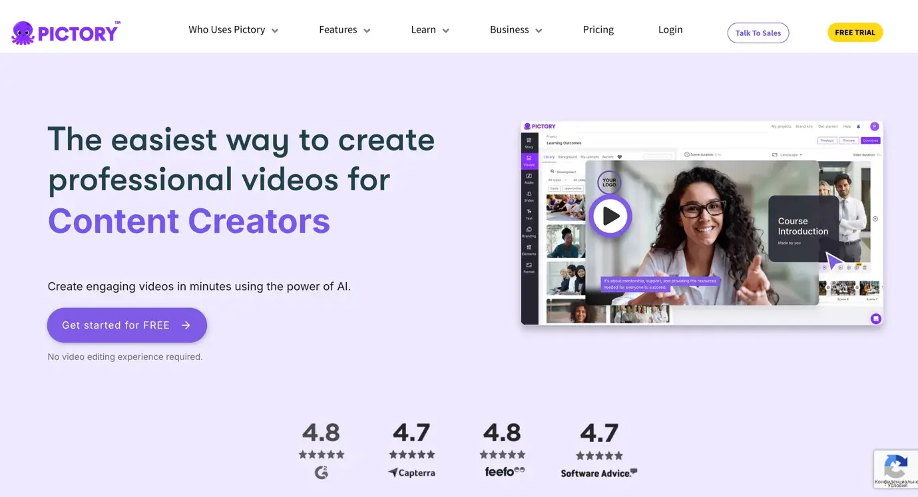Select the Elements icon in editor preview

529,250
